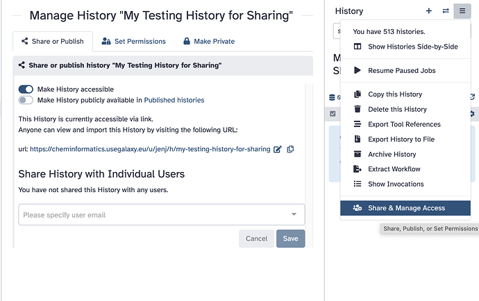Screen dimensions: 479x301
Task: Click the switch history arrows icon
Action: coord(446,11)
